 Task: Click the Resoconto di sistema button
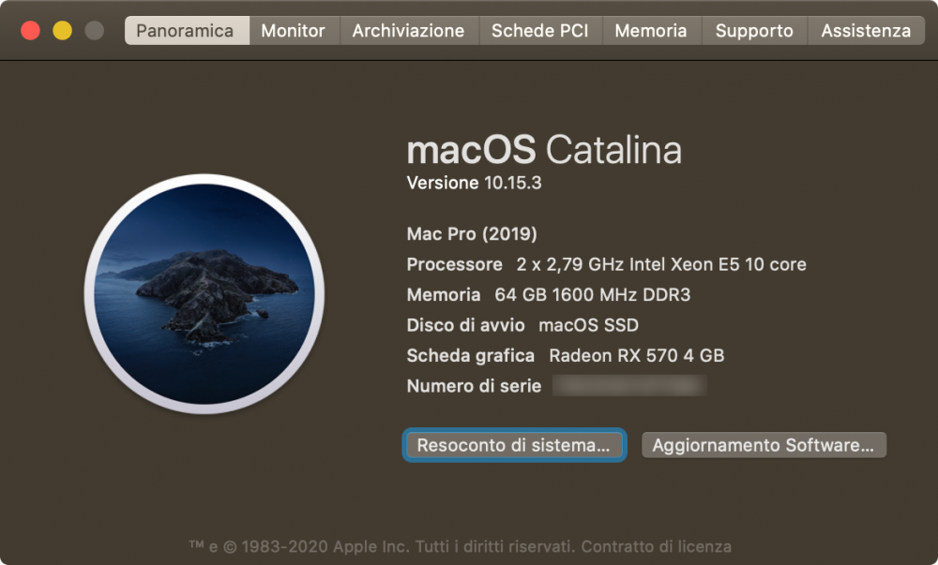pyautogui.click(x=514, y=445)
